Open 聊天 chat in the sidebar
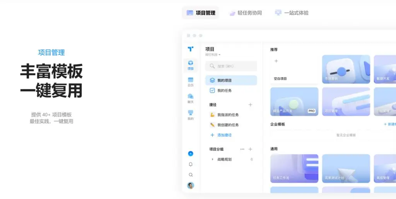The image size is (396, 199). coord(191,99)
